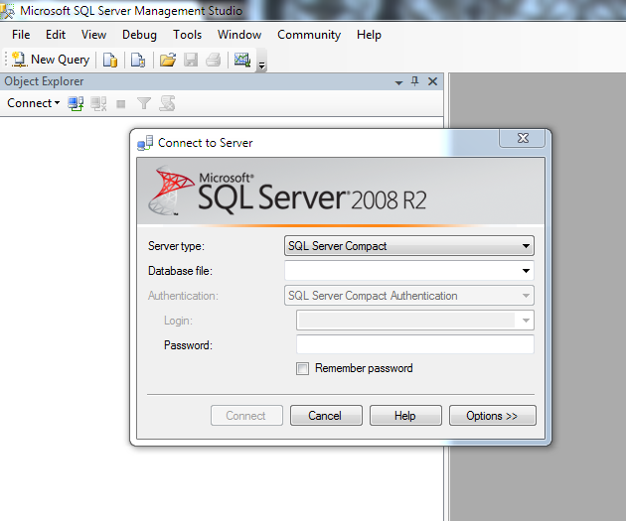Expand dialog with Options button
The height and width of the screenshot is (521, 626).
pos(492,416)
